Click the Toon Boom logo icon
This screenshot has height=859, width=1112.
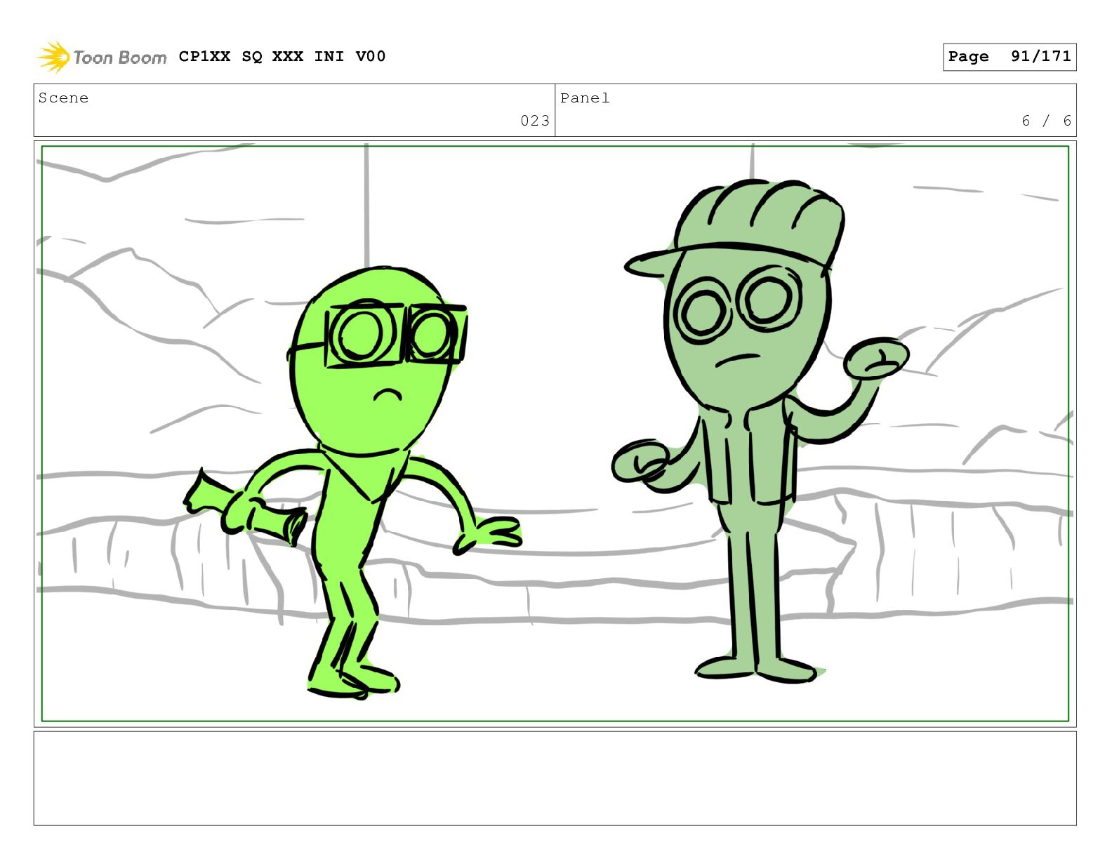coord(53,57)
